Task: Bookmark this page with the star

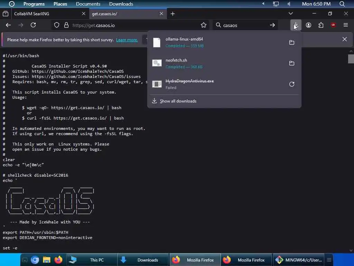Action: coord(203,25)
